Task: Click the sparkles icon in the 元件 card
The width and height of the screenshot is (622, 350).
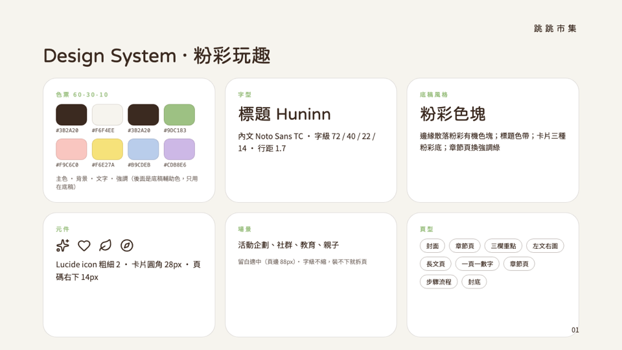Action: point(63,246)
